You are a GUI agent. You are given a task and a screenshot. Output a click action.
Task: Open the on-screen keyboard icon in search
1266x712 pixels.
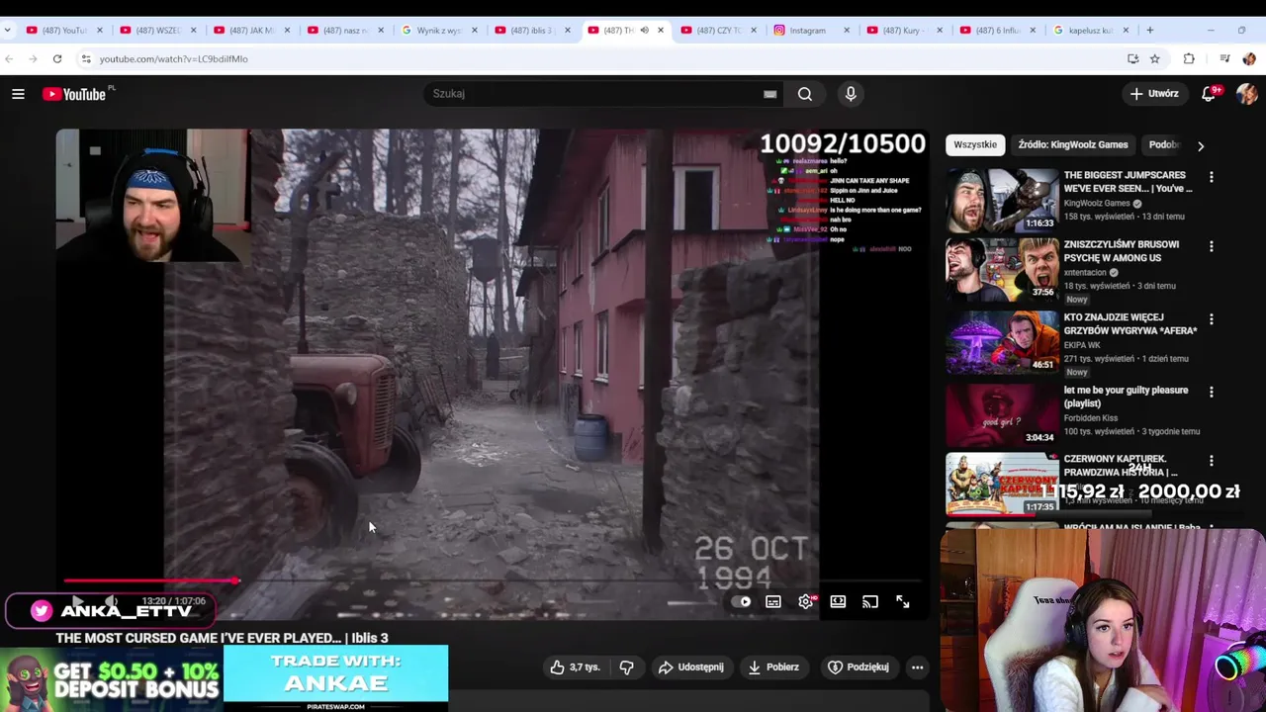coord(769,94)
